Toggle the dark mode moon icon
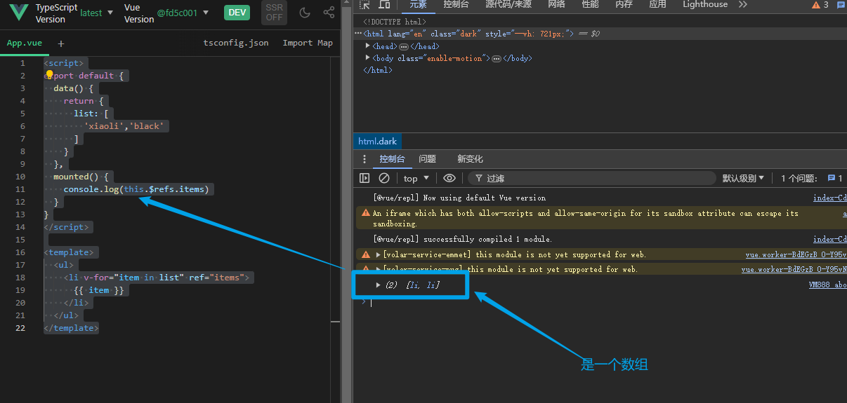 (x=305, y=13)
